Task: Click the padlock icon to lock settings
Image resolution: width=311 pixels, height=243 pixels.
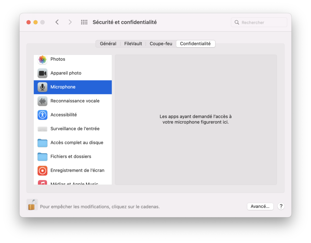Action: pos(32,205)
